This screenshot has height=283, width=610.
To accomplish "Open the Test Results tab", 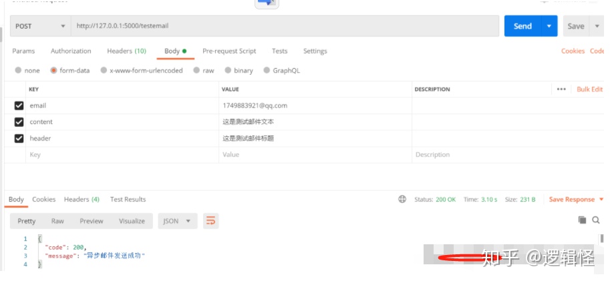I will point(128,200).
